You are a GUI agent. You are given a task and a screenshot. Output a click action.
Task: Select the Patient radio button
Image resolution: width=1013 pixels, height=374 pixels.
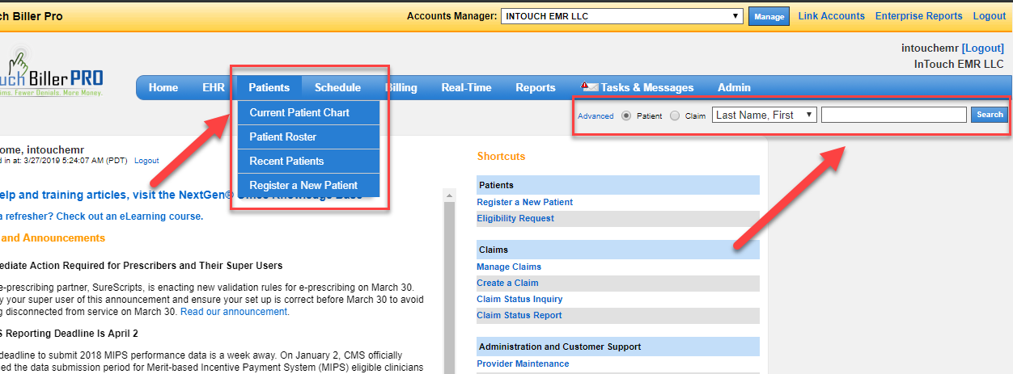626,116
